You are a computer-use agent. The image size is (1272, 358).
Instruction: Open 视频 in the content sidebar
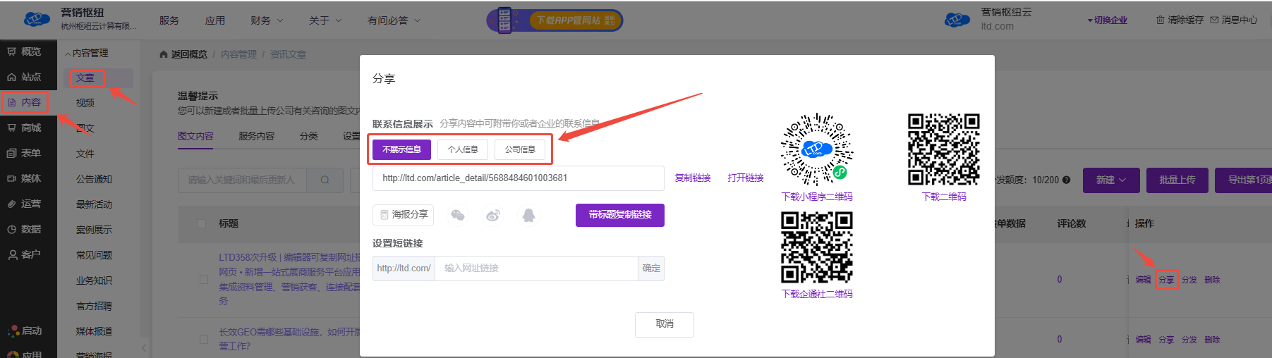(85, 103)
